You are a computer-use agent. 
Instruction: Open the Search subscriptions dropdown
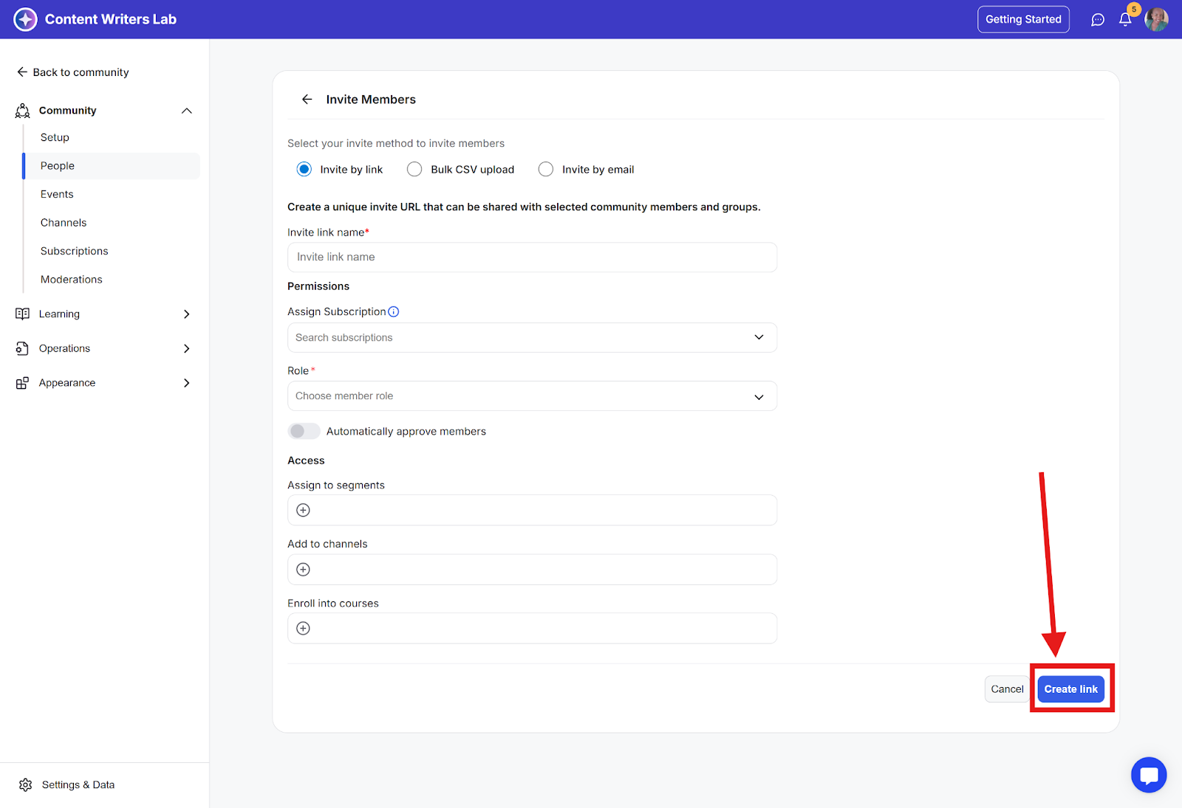532,337
